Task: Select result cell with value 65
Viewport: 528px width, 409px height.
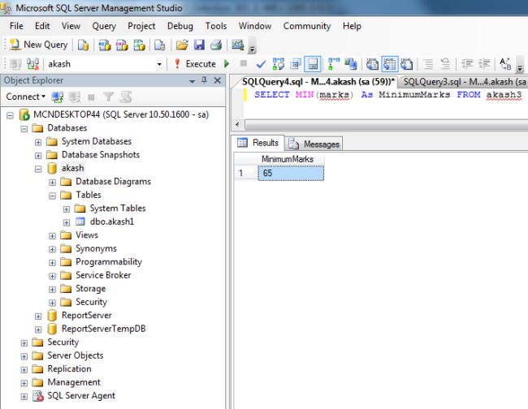Action: [291, 173]
